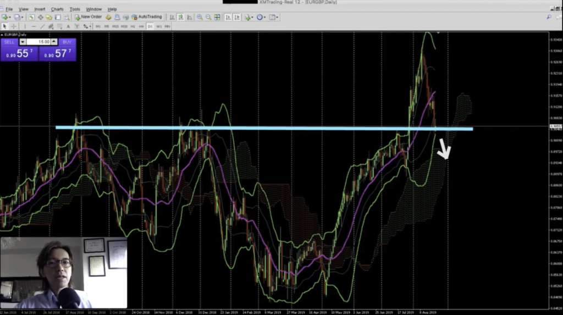Screen dimensions: 563x315
Task: Toggle chart shift icon
Action: tap(237, 17)
